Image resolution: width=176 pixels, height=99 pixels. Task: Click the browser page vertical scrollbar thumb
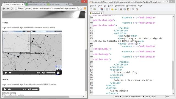coord(86,70)
